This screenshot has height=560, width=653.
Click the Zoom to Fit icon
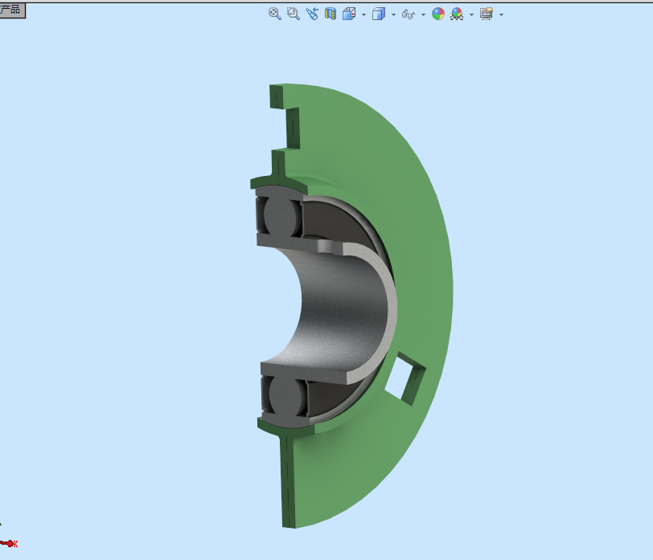coord(275,14)
